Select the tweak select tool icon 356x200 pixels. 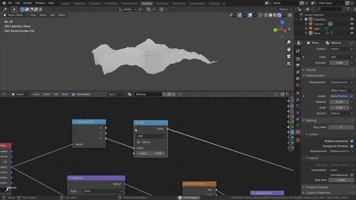pos(14,9)
